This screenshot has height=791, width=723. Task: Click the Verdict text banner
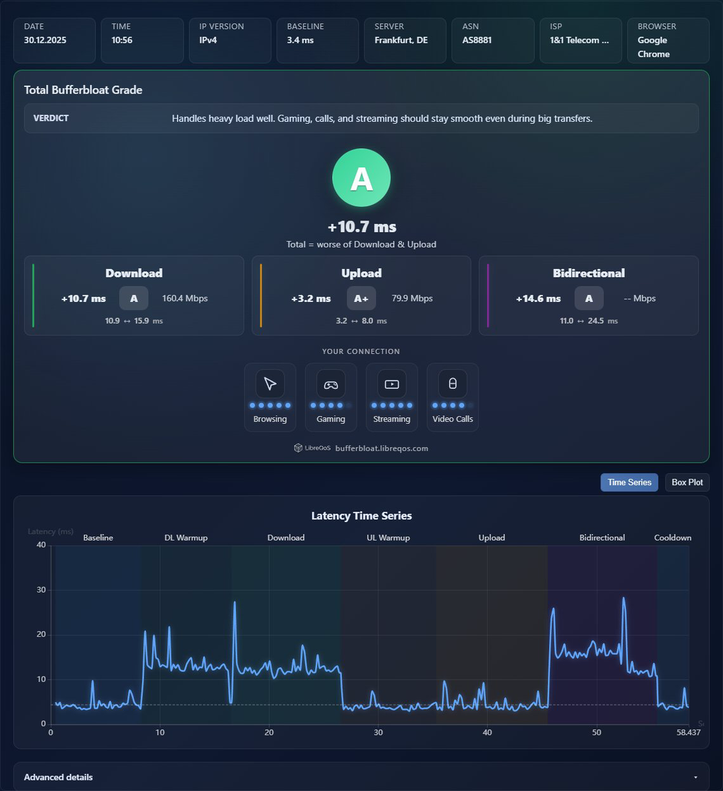(x=361, y=119)
